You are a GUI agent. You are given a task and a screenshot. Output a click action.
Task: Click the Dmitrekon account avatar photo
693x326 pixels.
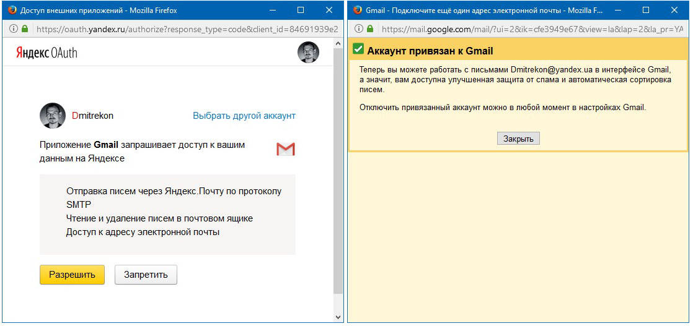click(x=53, y=116)
